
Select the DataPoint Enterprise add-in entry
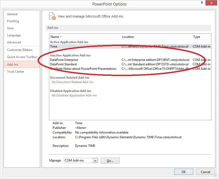coord(64,60)
